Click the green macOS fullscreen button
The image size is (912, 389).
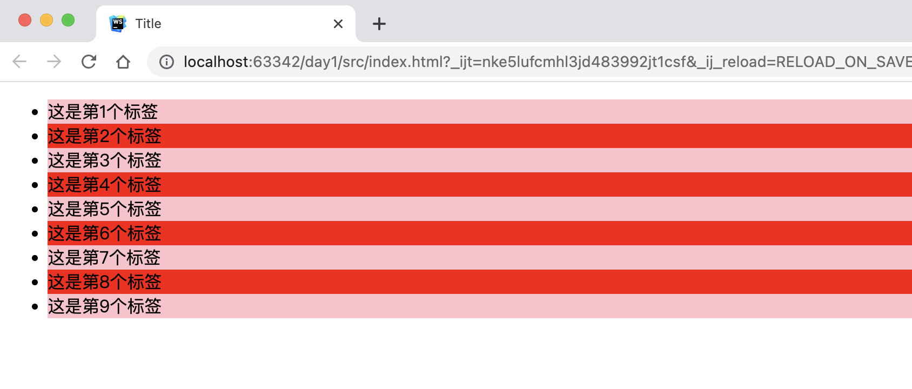click(68, 21)
